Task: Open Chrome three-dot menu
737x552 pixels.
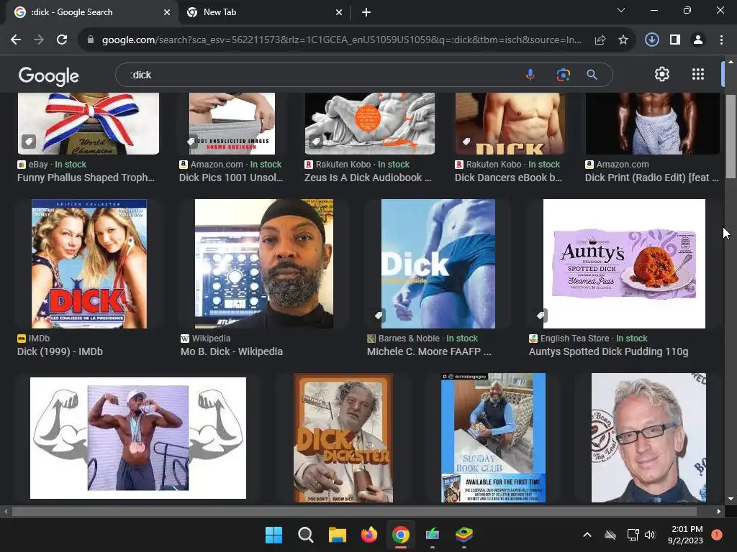Action: pyautogui.click(x=721, y=40)
